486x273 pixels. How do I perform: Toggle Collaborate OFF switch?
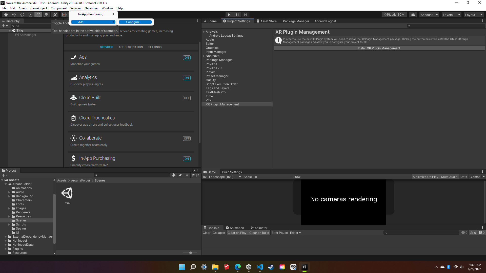click(187, 139)
